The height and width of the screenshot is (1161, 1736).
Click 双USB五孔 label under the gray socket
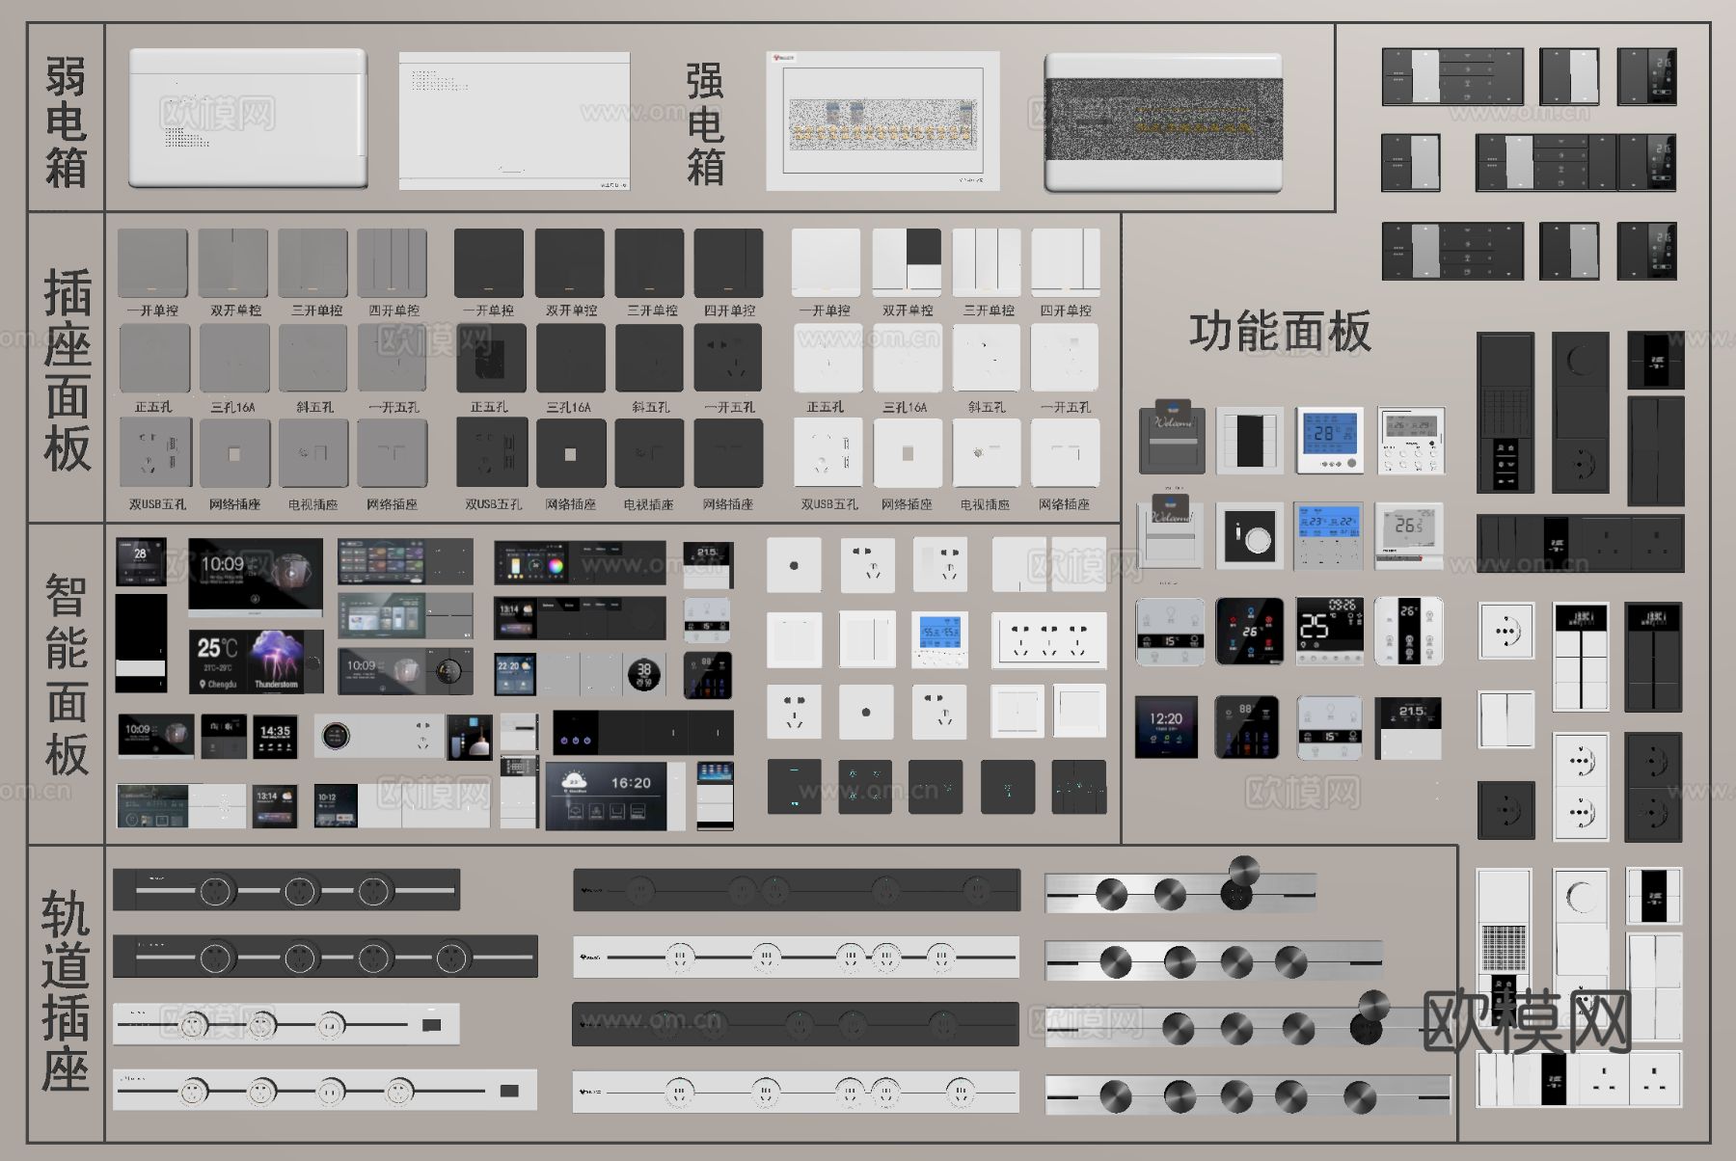click(157, 504)
